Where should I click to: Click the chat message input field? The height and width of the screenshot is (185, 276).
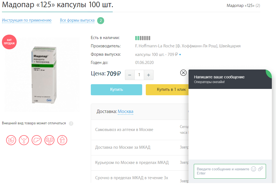coord(230,171)
